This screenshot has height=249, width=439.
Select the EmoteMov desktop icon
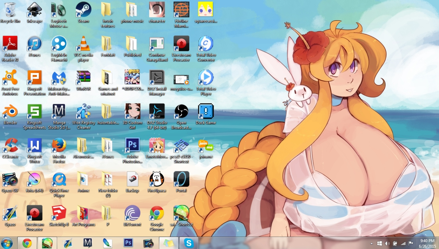[157, 148]
